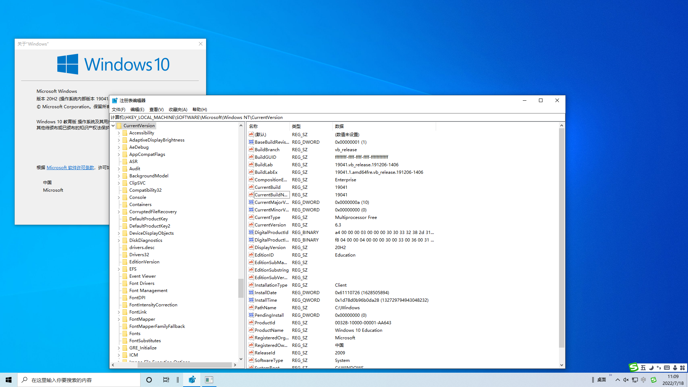
Task: Open the Cortana circle icon
Action: [x=149, y=380]
